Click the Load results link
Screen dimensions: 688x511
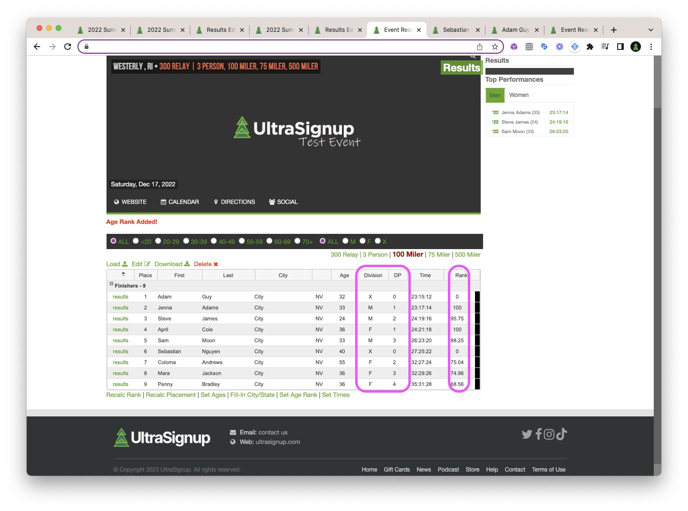click(x=117, y=264)
